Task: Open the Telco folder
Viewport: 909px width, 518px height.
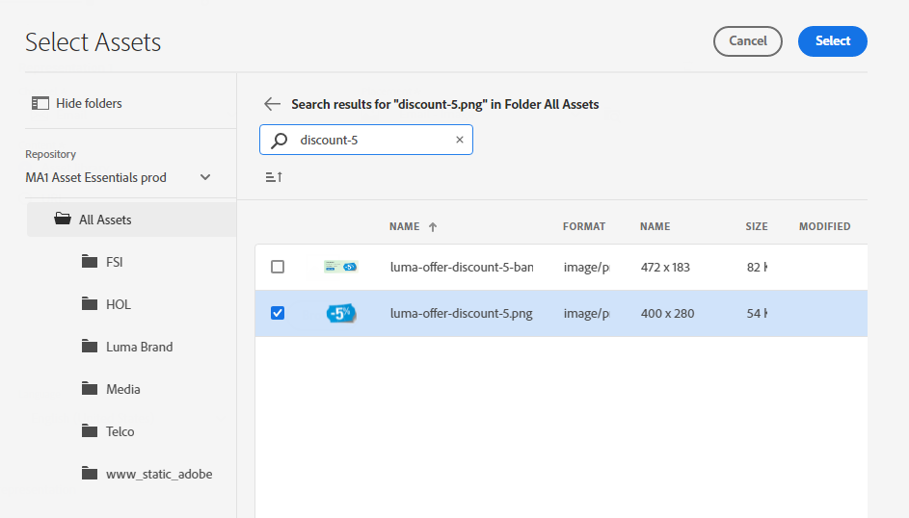Action: coord(120,431)
